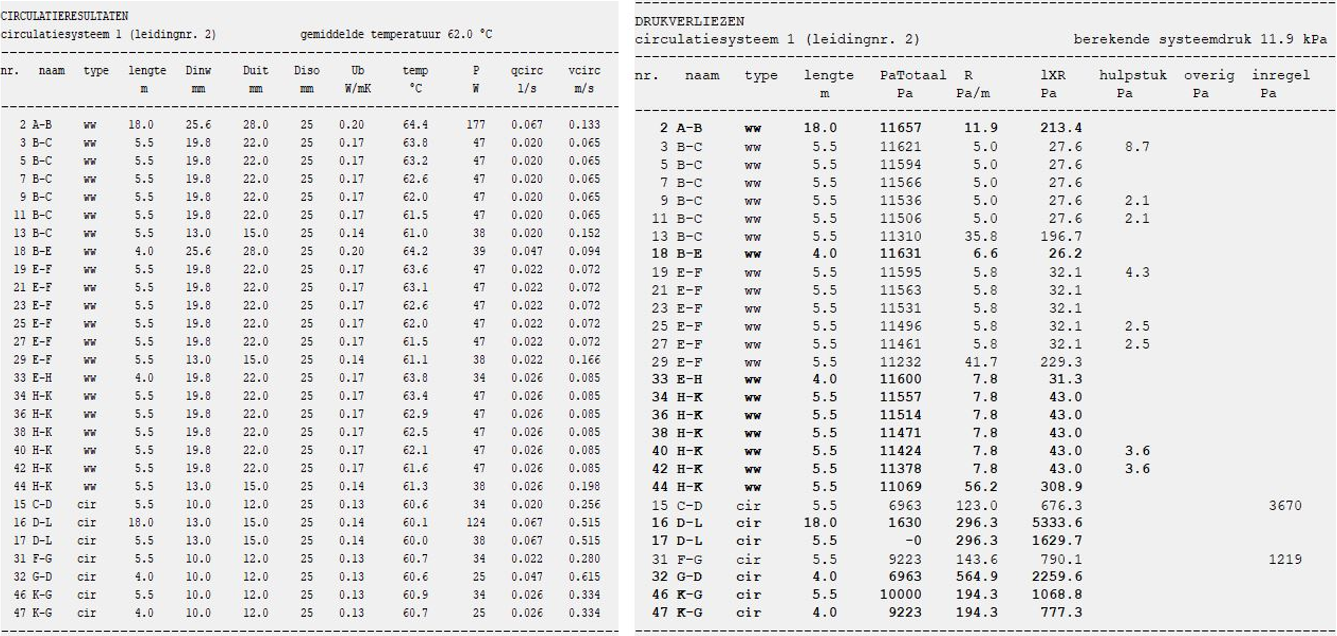
Task: Click P value 124 in row 16 D-L
Action: click(x=475, y=522)
